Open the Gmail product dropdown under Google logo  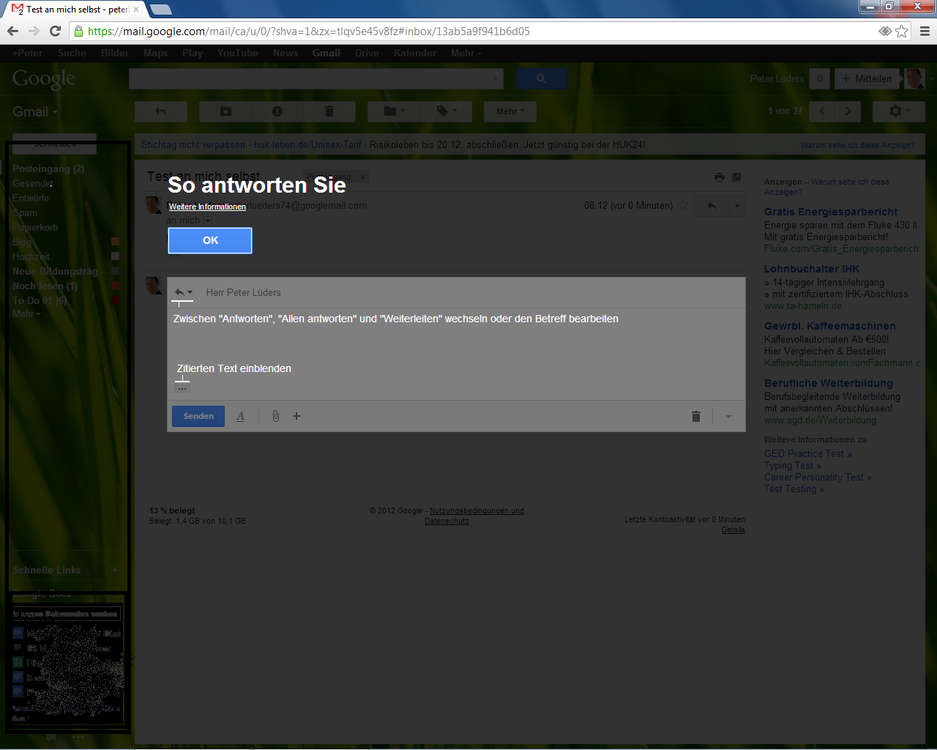pos(34,111)
